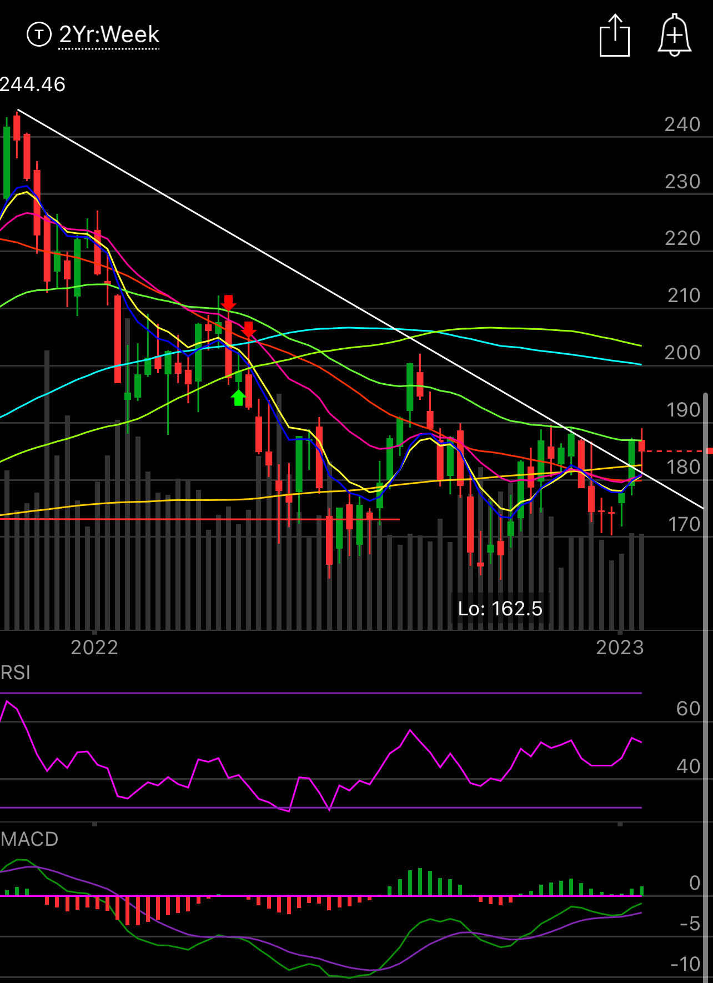Select the RSI indicator label
This screenshot has width=713, height=983.
[16, 673]
